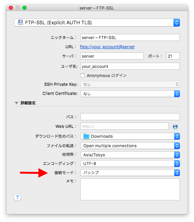
Task: Open Web URL in browser globe icon
Action: [175, 126]
